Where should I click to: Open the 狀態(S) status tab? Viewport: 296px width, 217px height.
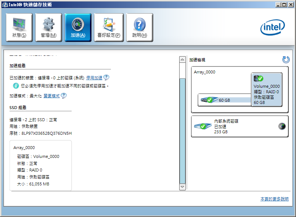[x=19, y=28]
